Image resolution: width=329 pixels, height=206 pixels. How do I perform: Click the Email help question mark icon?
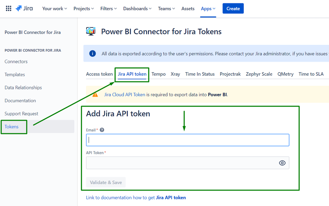tap(102, 130)
